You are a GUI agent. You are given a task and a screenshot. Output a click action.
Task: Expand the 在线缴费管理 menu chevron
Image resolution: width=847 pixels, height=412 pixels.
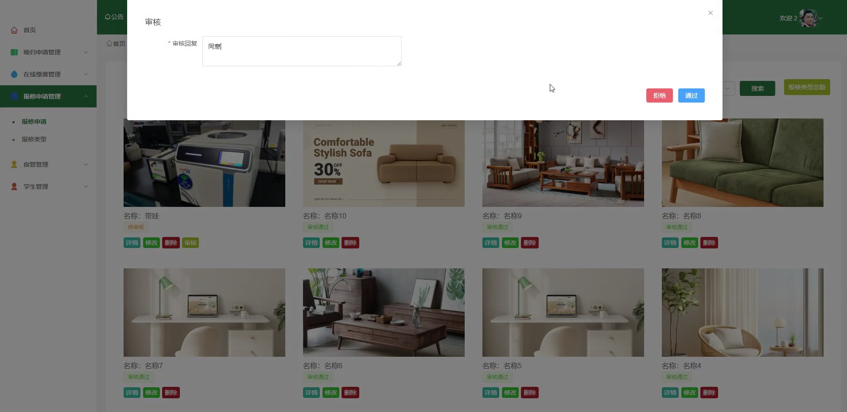click(86, 74)
